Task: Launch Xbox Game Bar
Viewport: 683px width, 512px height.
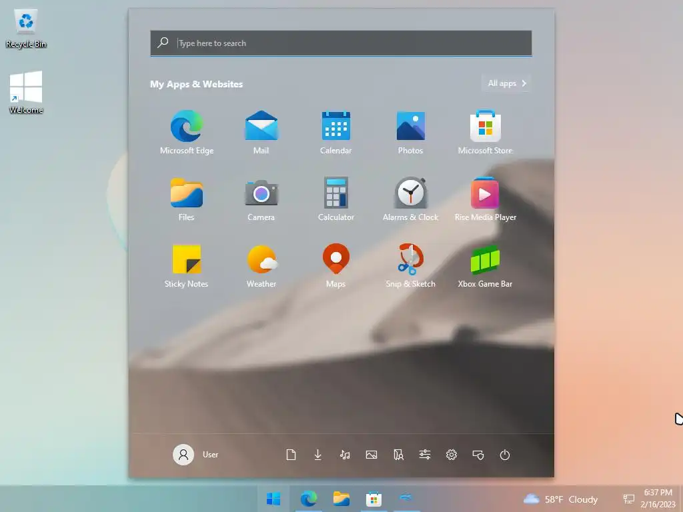Action: coord(486,265)
